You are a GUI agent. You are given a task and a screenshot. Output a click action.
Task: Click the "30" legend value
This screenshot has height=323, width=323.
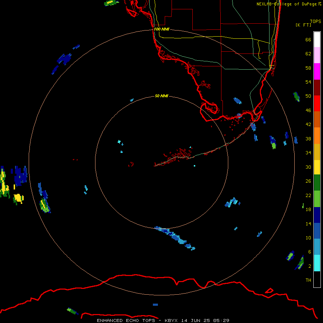click(x=308, y=167)
